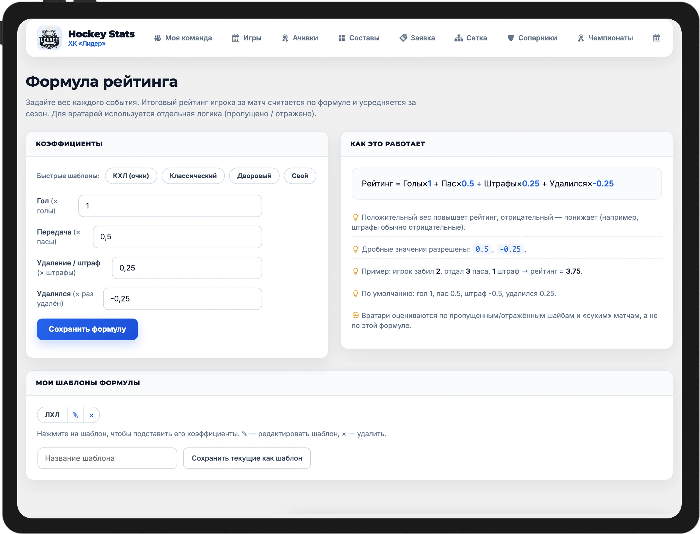Select the Дворовый quick template
Viewport: 700px width, 534px height.
point(254,176)
